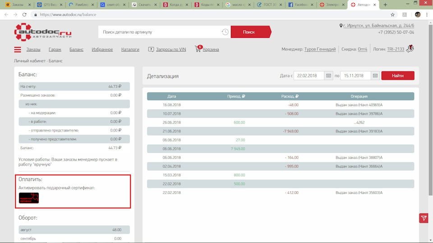This screenshot has width=433, height=243.
Task: Click the search history clock icon
Action: pyautogui.click(x=225, y=32)
